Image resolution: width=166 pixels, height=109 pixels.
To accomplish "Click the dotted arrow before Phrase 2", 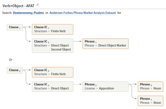I will (78, 84).
